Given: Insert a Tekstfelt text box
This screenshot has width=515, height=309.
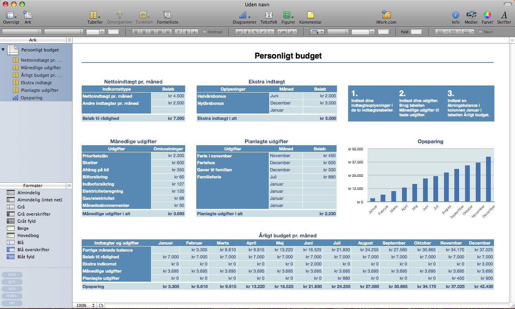Looking at the screenshot, I should tap(269, 16).
